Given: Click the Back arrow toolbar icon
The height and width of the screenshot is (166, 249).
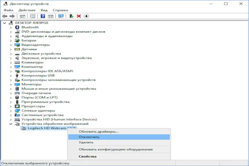Looking at the screenshot, I should [x=5, y=16].
